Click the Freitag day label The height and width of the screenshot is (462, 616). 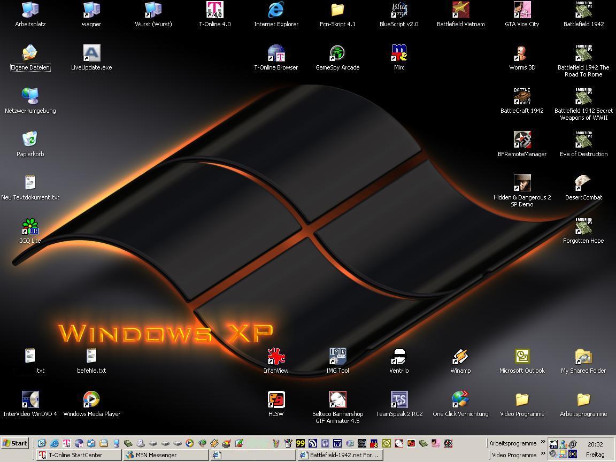[x=595, y=455]
